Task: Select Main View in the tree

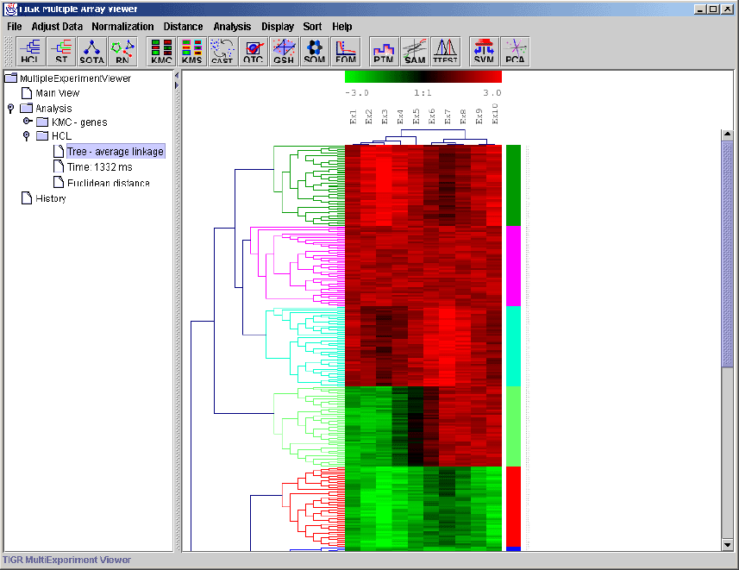Action: point(57,93)
